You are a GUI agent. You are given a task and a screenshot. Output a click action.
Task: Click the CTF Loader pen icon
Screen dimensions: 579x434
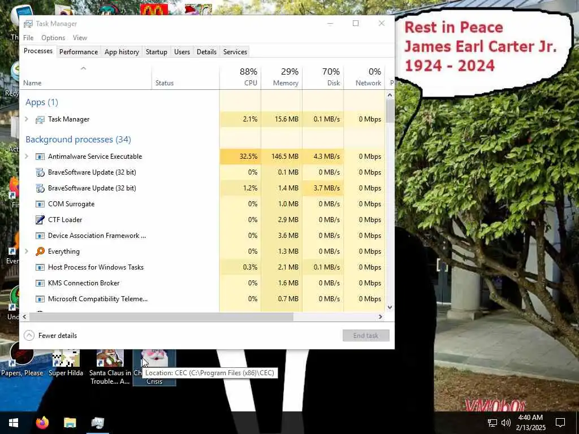pyautogui.click(x=40, y=220)
